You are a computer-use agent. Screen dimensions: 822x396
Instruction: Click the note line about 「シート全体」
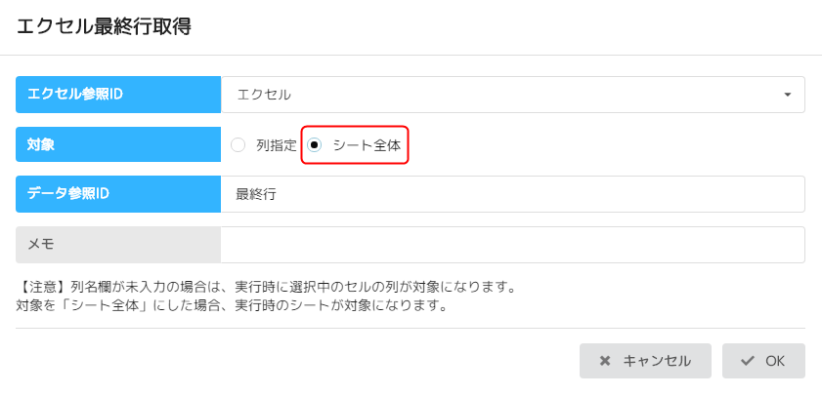[x=232, y=305]
